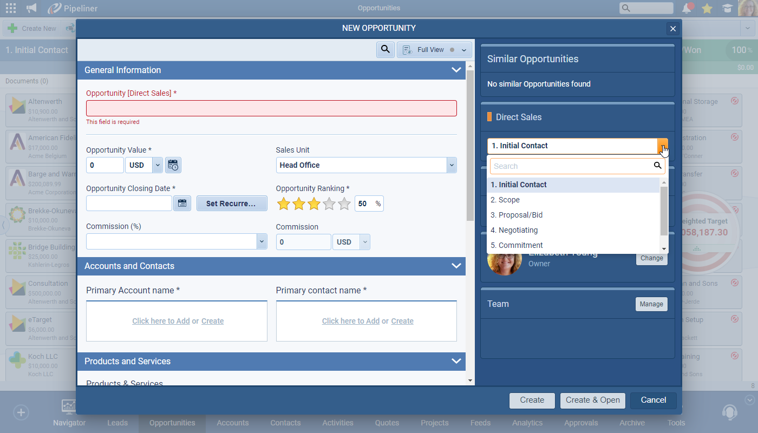This screenshot has width=758, height=433.
Task: Set ranking to the fourth star
Action: point(329,204)
